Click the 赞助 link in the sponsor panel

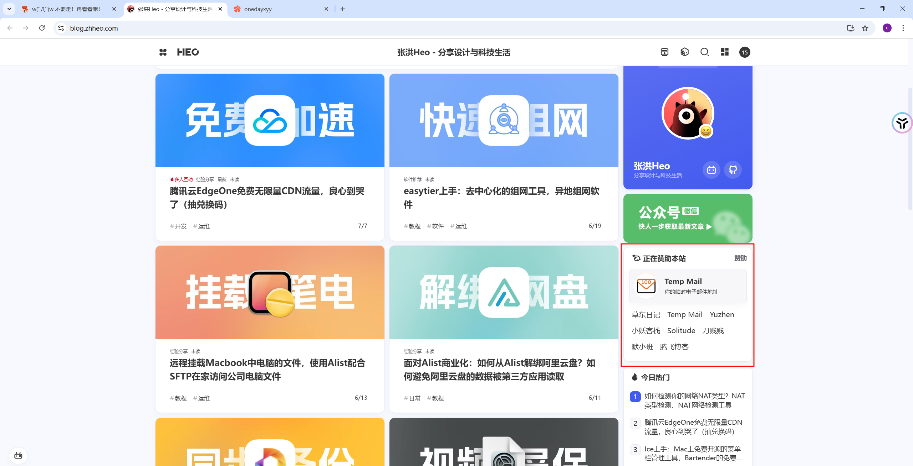point(740,258)
